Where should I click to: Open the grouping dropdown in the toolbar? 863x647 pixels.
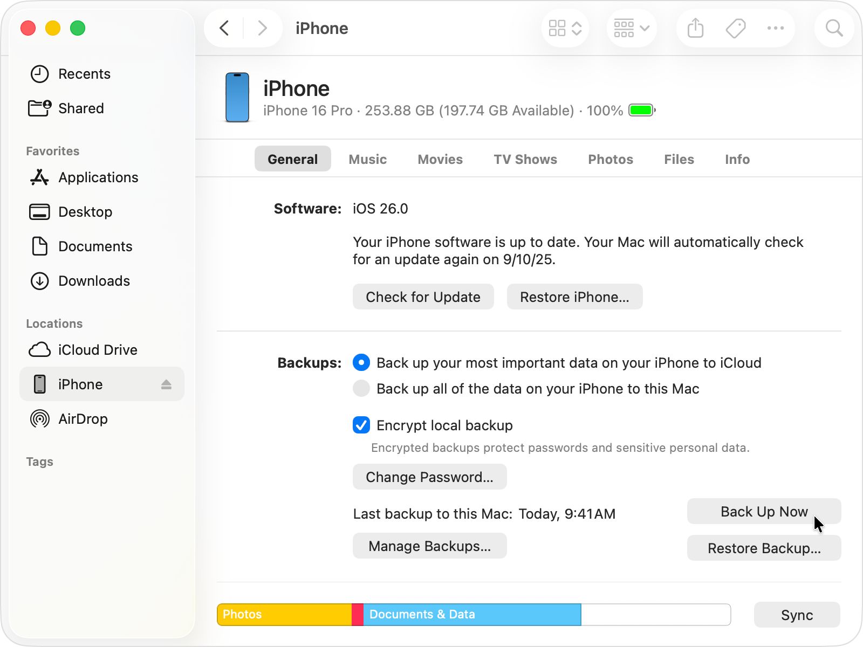pos(631,28)
